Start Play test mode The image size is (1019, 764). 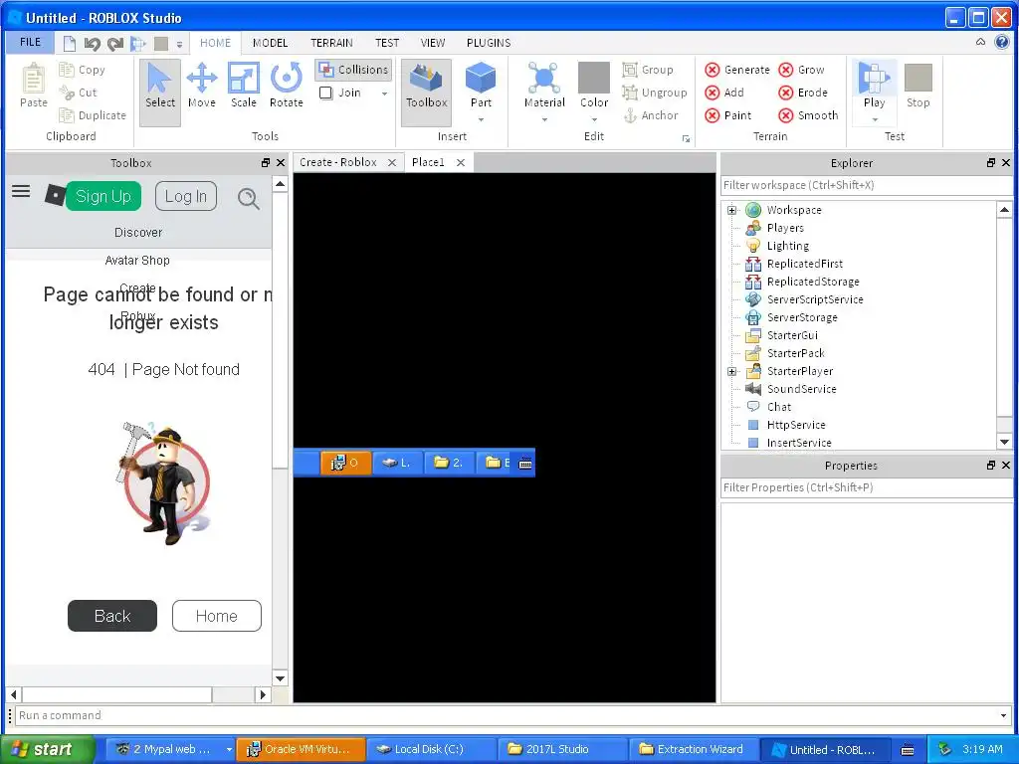coord(874,85)
